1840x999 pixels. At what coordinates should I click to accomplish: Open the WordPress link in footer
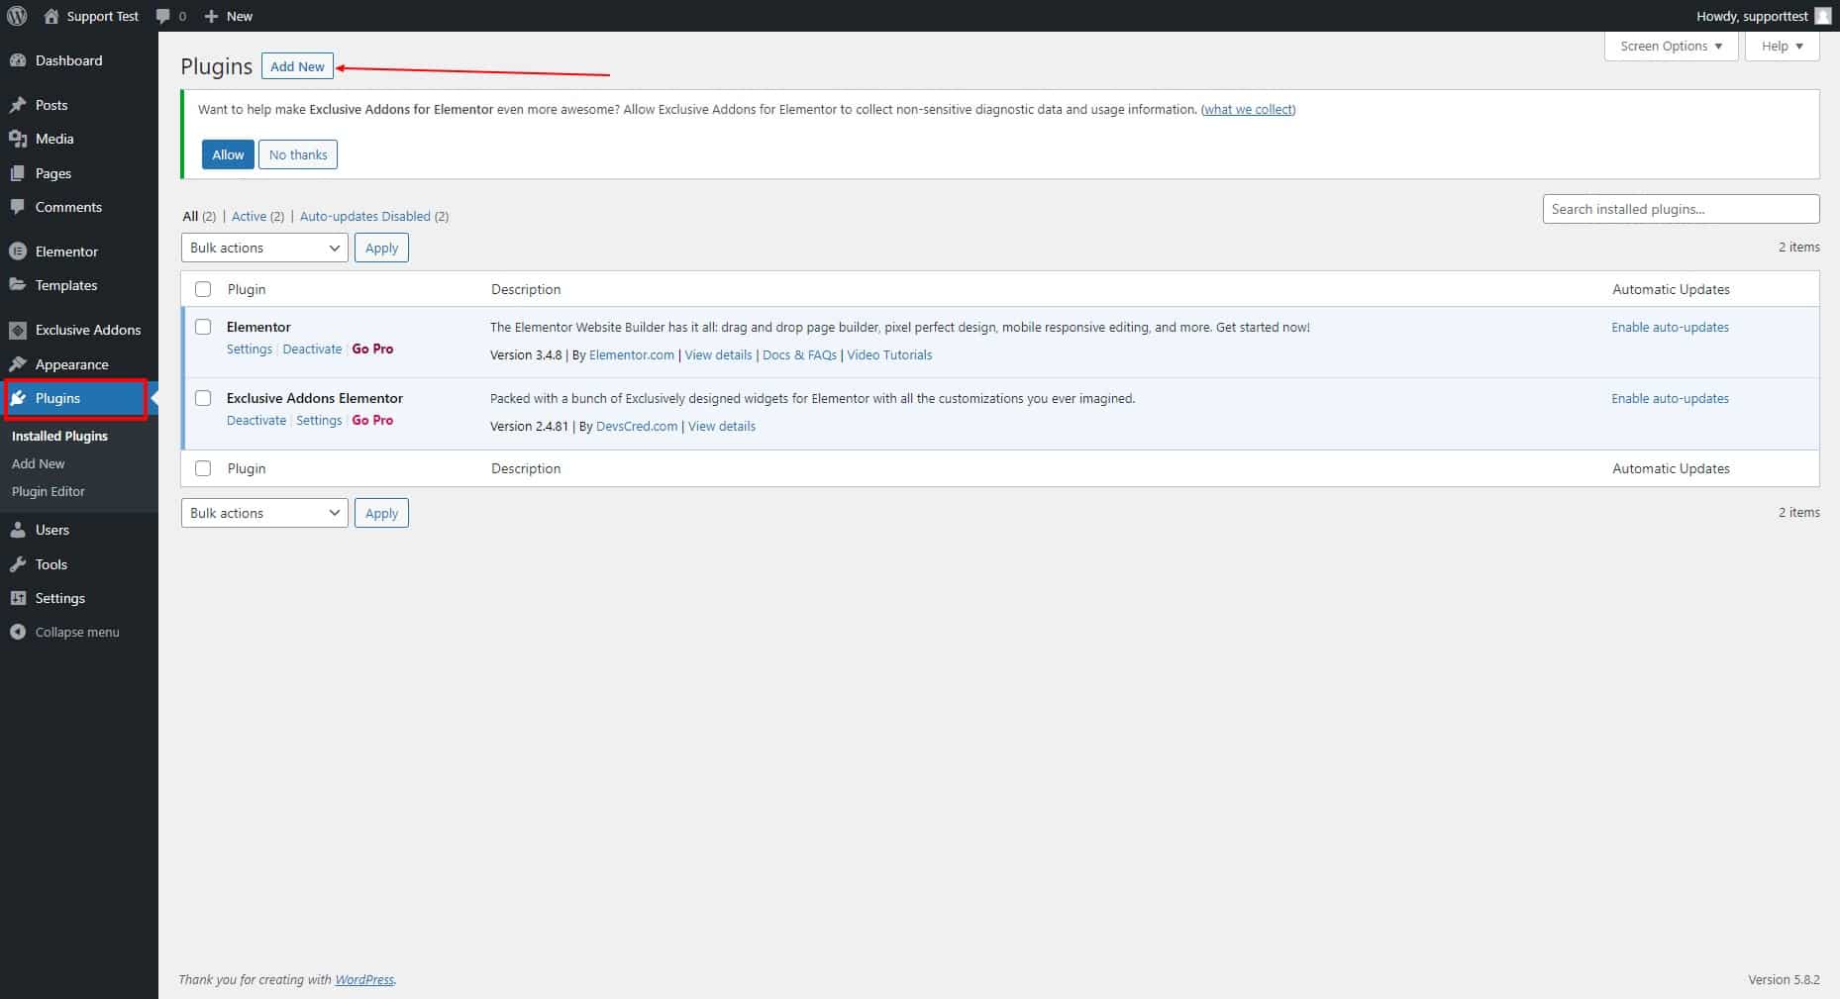point(364,979)
